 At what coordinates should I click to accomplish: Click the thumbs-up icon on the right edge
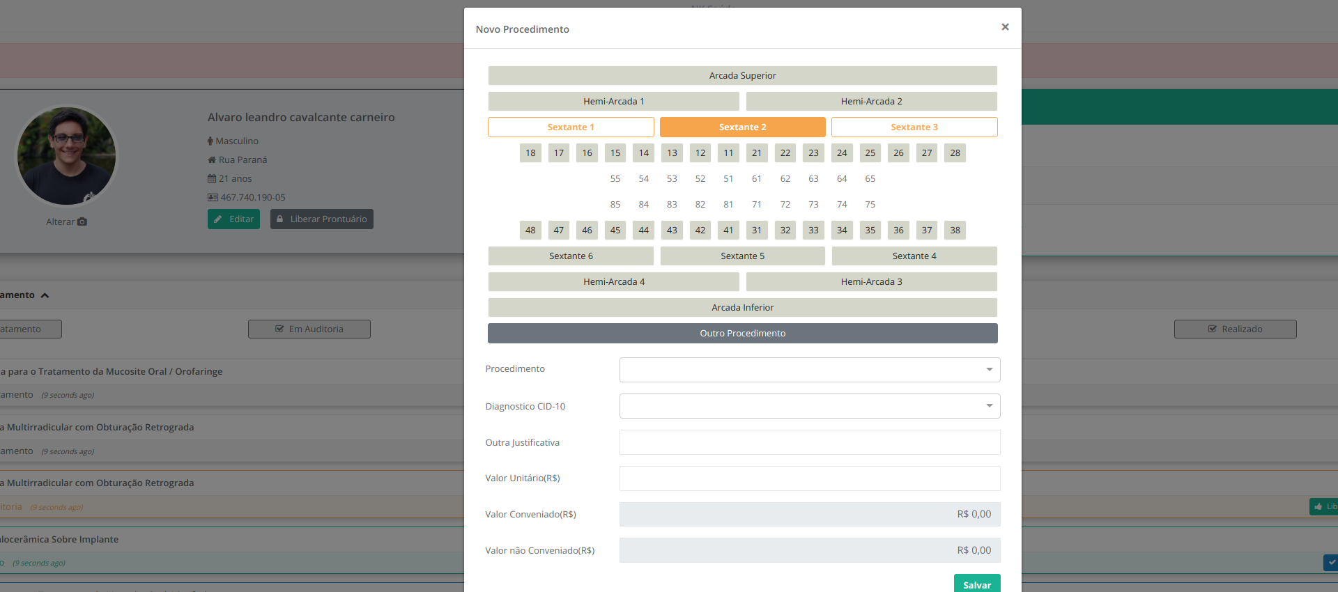pos(1318,507)
